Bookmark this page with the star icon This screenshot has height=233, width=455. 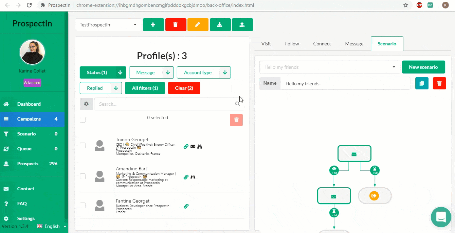point(406,5)
